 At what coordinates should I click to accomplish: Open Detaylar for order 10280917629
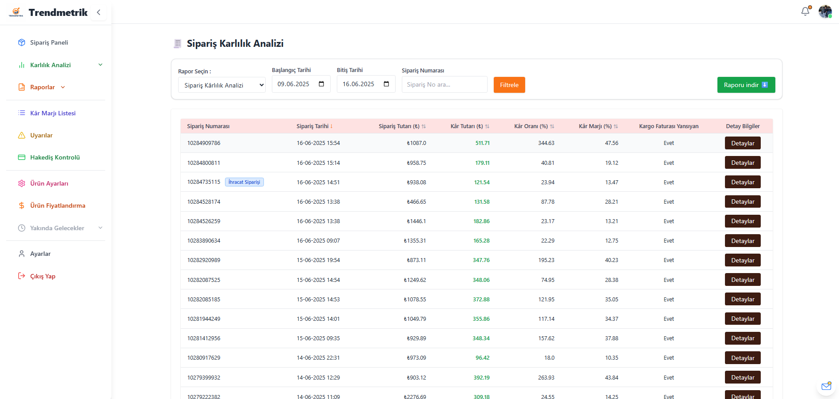point(743,358)
